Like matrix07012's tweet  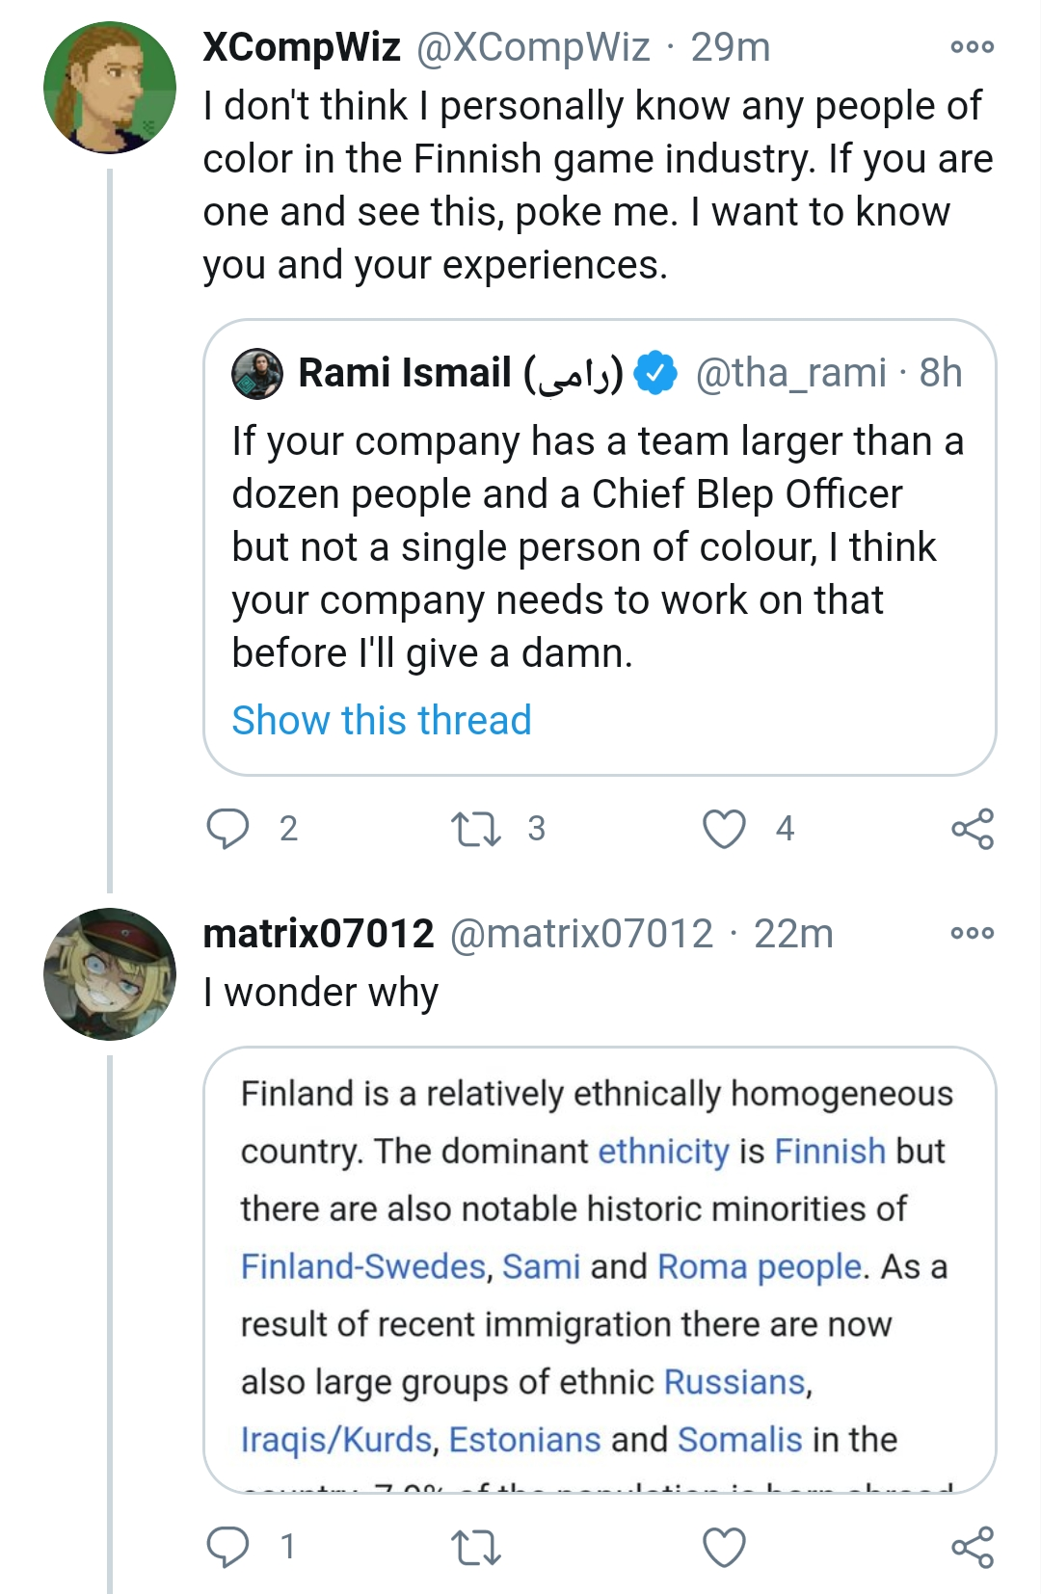click(724, 1547)
